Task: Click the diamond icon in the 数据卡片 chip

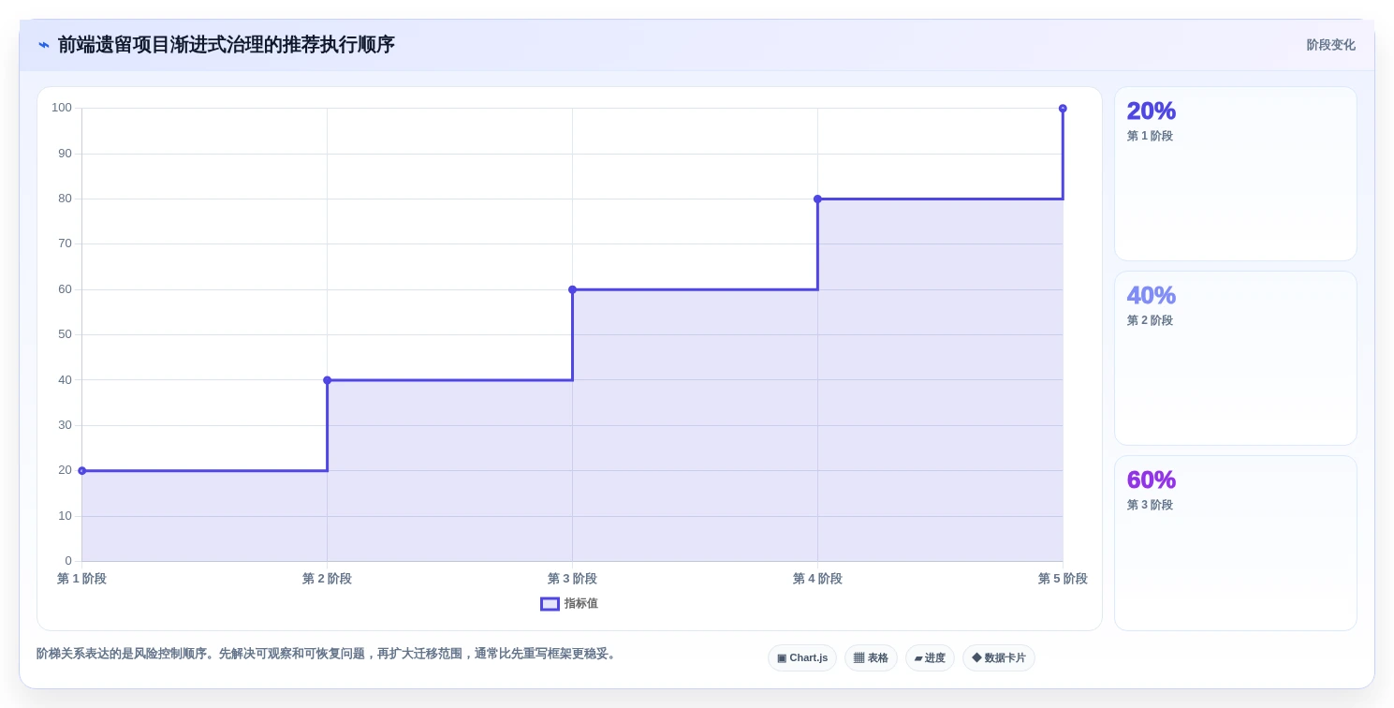Action: pos(976,658)
